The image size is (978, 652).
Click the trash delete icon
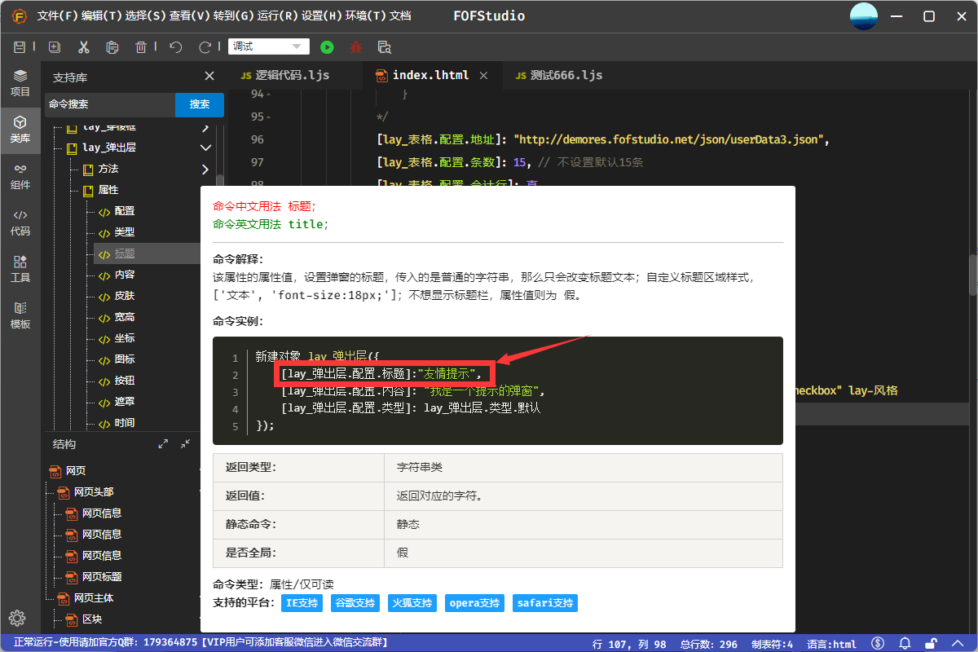141,47
